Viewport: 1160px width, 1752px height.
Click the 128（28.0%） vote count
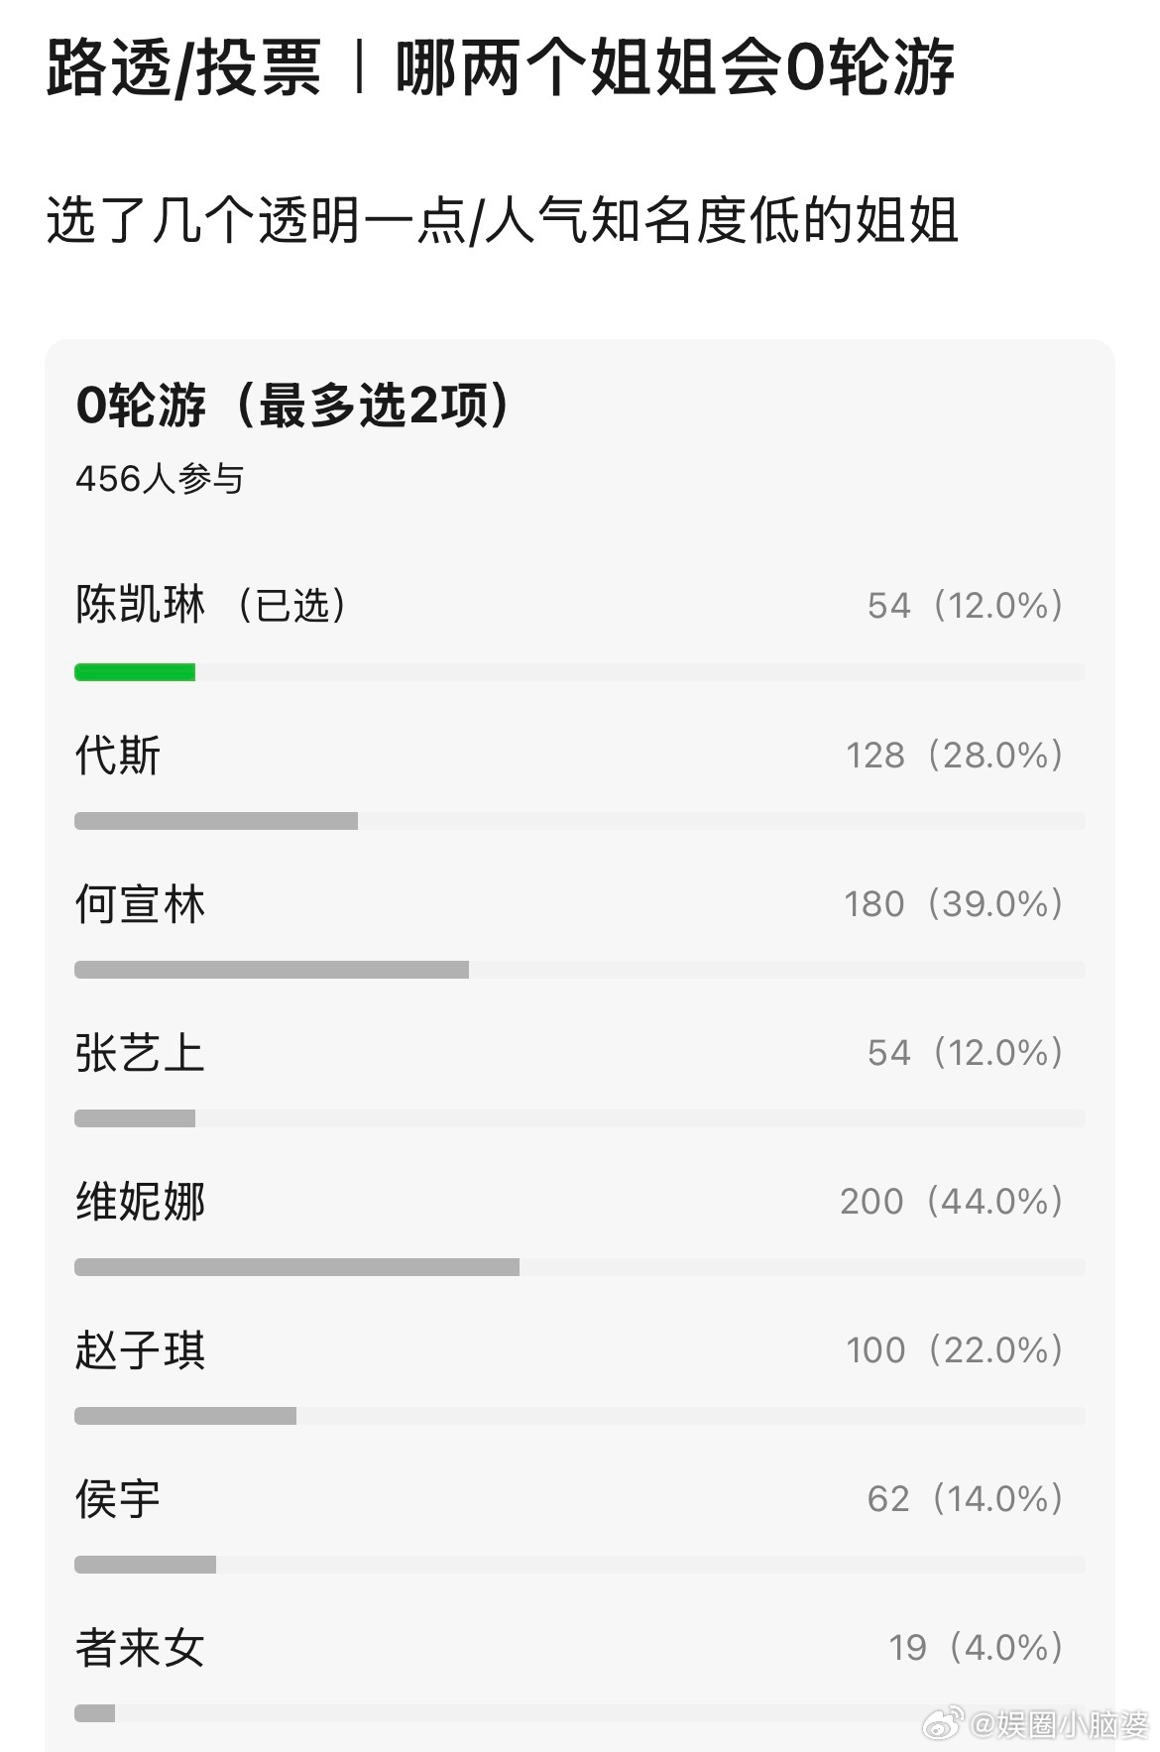tap(954, 756)
